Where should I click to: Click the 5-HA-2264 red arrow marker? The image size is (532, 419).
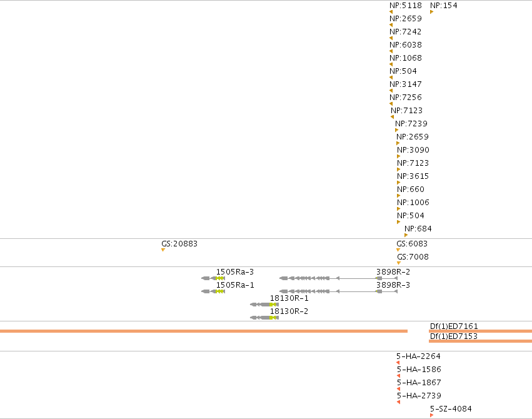click(x=398, y=363)
